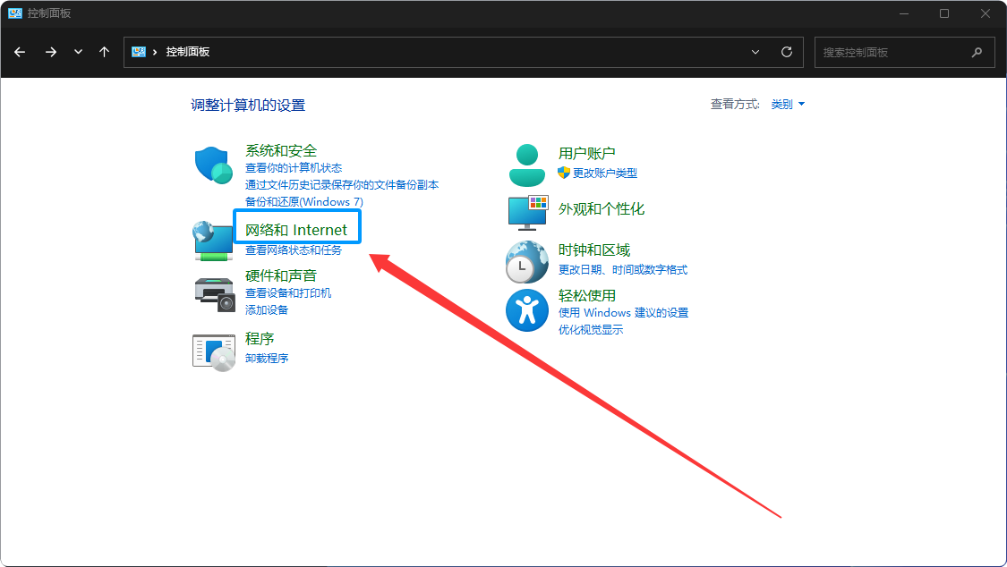Click 通过文件历史记录保存你的文件备份副本 link
The height and width of the screenshot is (567, 1007).
tap(342, 185)
